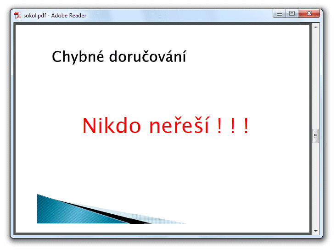
Task: Click the vertical scrollbar thumb
Action: pyautogui.click(x=316, y=136)
